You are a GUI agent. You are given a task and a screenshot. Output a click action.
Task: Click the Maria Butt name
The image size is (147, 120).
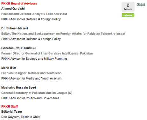click(9, 68)
